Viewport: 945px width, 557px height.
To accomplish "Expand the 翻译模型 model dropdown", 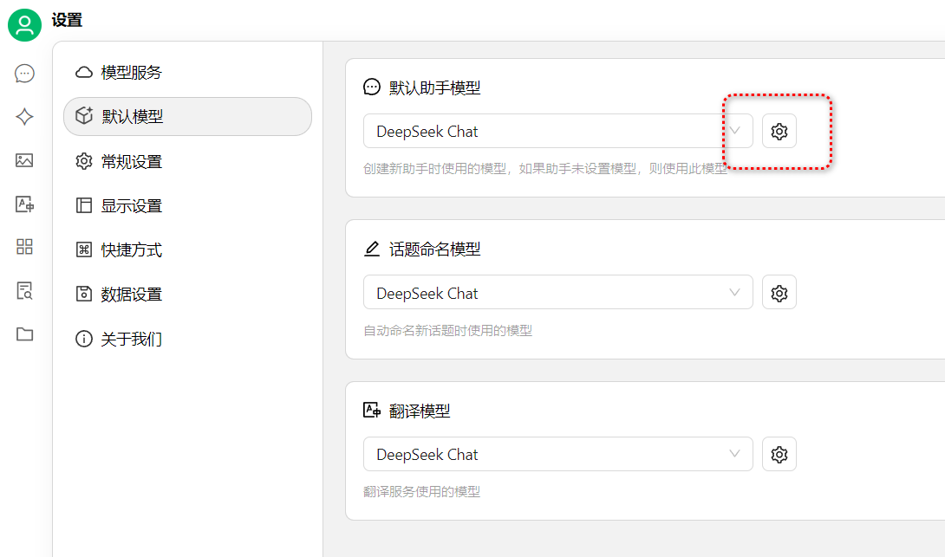I will coord(557,455).
